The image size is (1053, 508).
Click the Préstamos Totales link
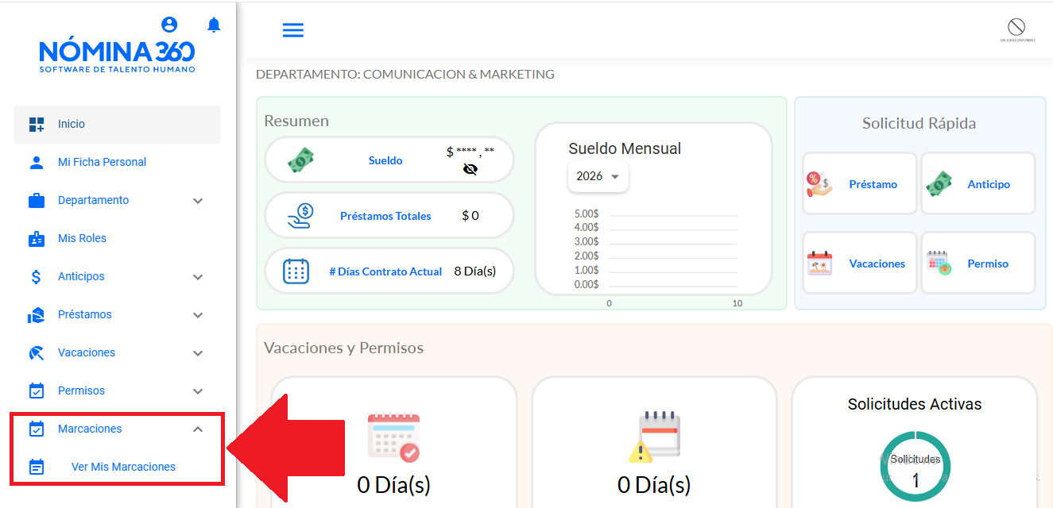(x=385, y=216)
